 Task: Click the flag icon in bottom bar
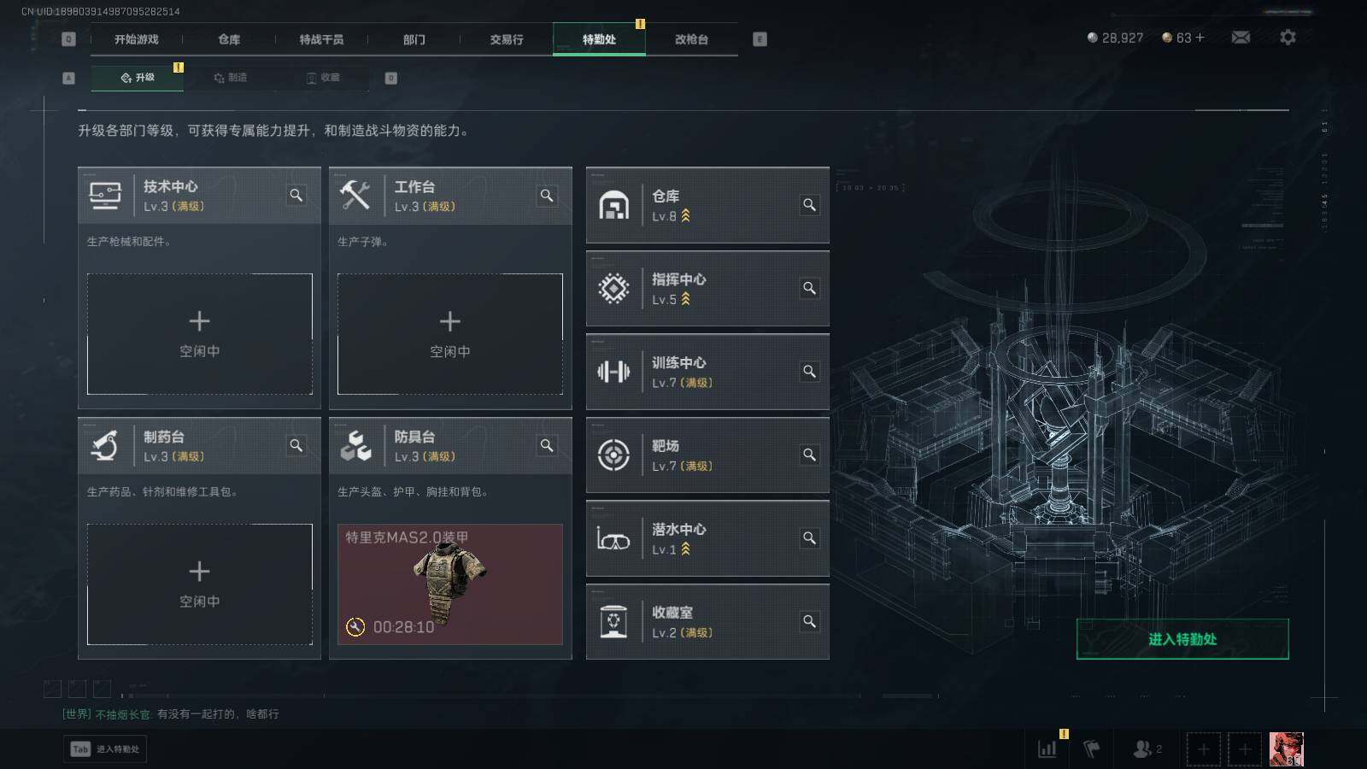pos(1091,749)
